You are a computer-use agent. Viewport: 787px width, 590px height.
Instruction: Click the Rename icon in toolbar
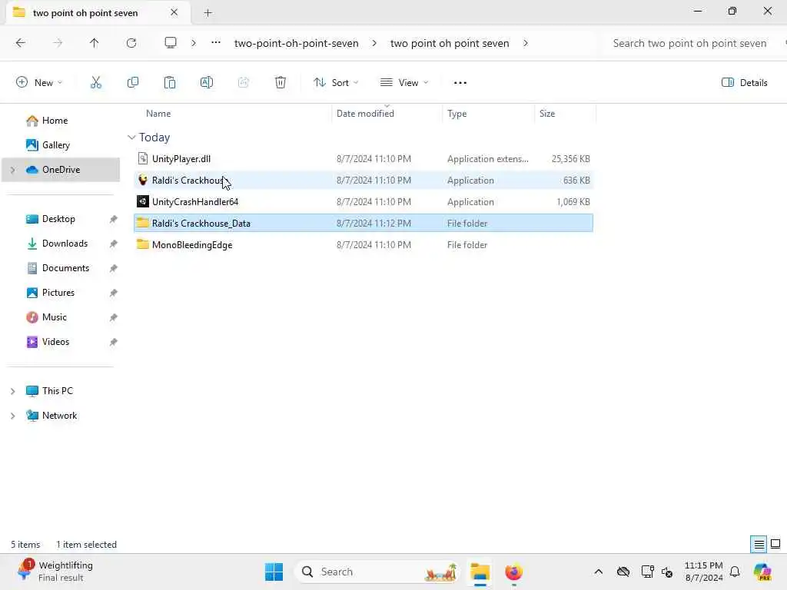pyautogui.click(x=206, y=83)
